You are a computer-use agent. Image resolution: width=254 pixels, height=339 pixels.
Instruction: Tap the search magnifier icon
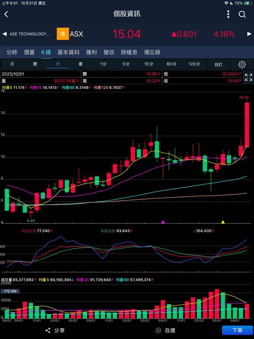click(242, 14)
